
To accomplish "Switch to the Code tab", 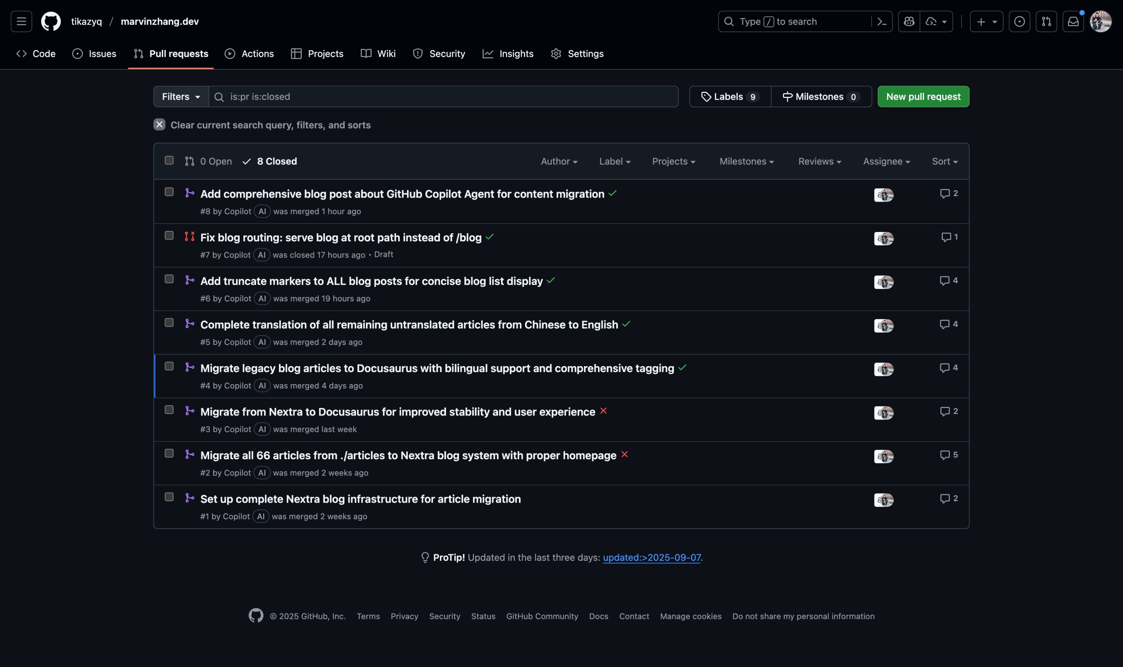I will coord(35,53).
